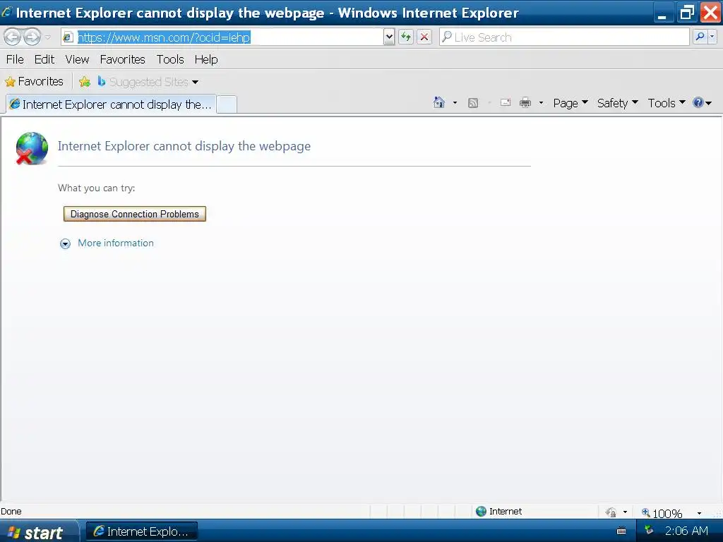Open Suggested Sites dropdown
The height and width of the screenshot is (542, 723).
[x=148, y=82]
